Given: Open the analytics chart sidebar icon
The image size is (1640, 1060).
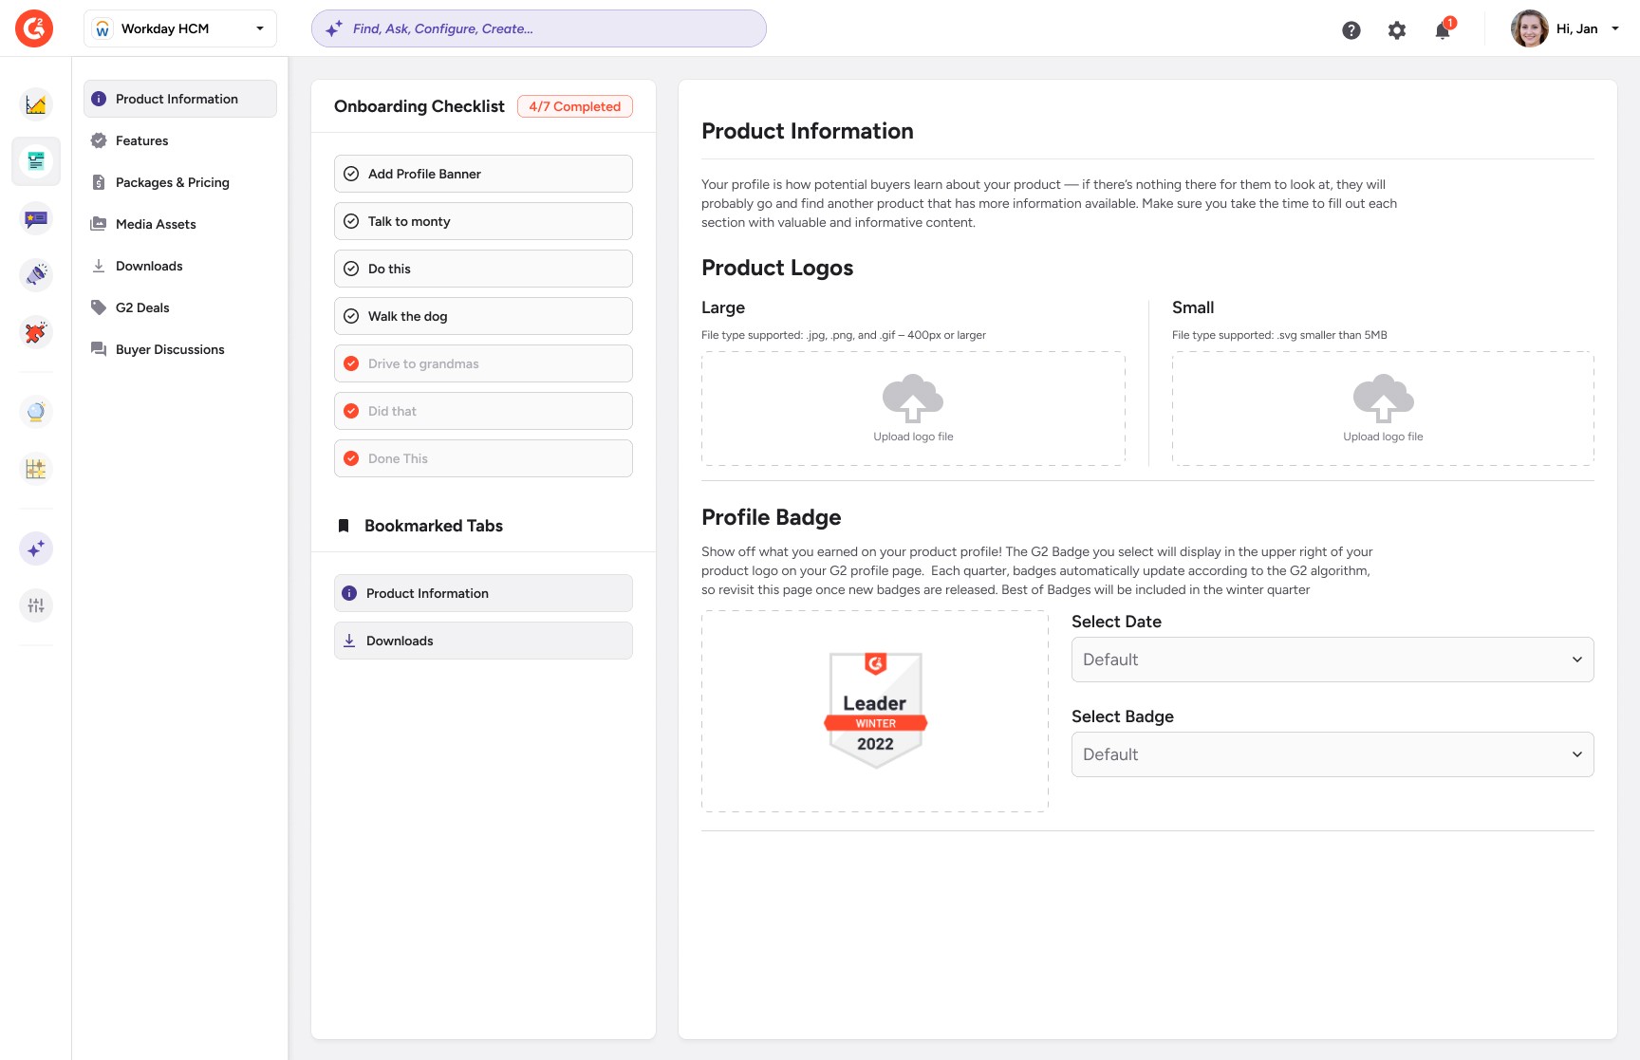Looking at the screenshot, I should pos(36,104).
